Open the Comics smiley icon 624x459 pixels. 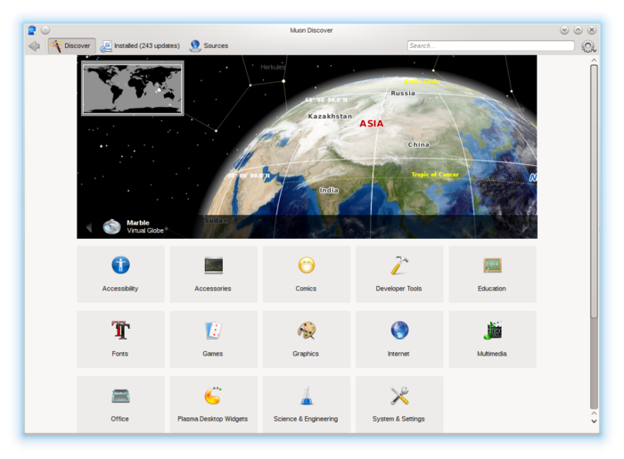(307, 265)
